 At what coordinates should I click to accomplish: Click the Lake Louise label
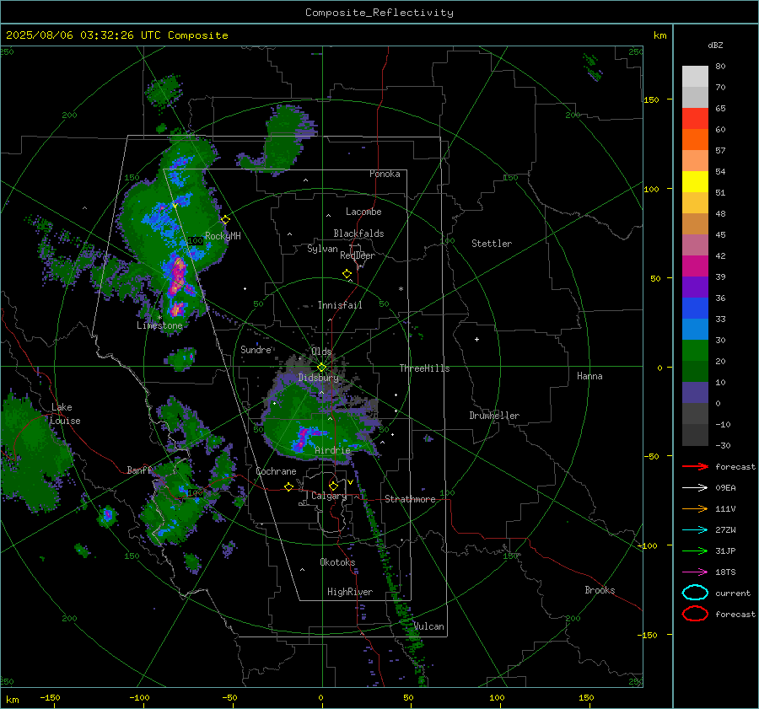pyautogui.click(x=65, y=414)
